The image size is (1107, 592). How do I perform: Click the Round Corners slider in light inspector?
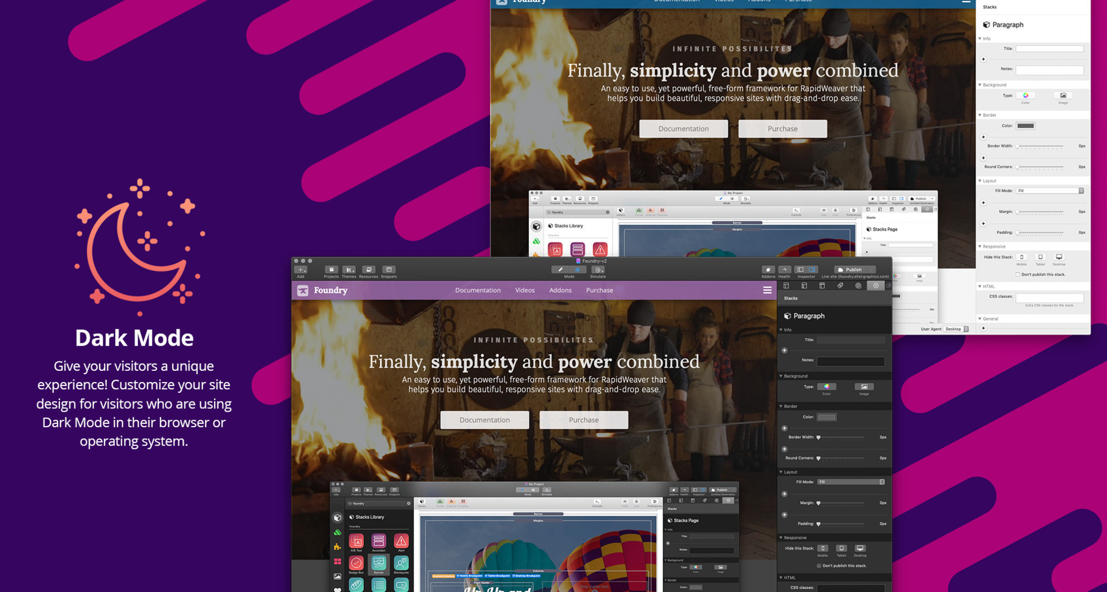tap(1040, 167)
